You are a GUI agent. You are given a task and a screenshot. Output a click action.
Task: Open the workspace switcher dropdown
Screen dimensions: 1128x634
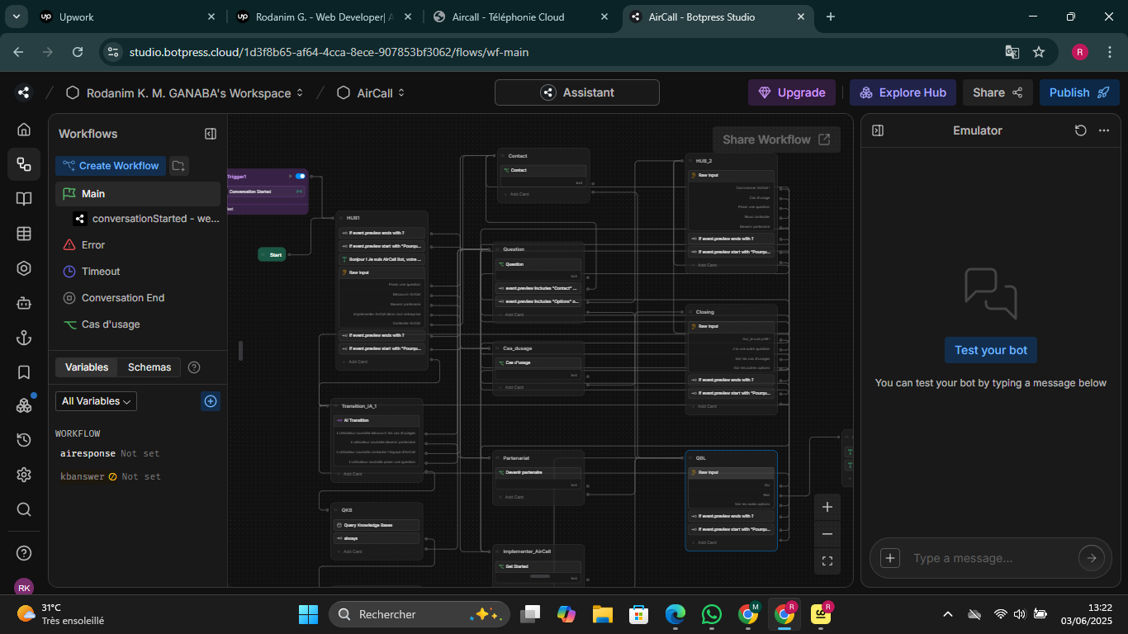click(300, 93)
